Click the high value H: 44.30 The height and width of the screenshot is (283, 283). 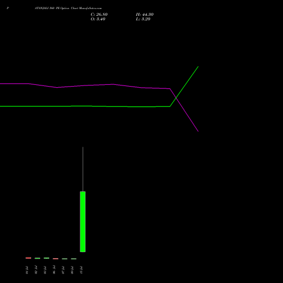pos(144,15)
